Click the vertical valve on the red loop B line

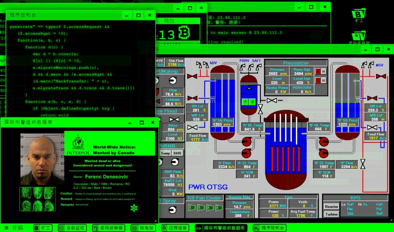[363, 164]
